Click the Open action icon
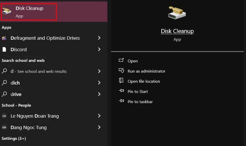This screenshot has width=246, height=146. click(x=121, y=60)
